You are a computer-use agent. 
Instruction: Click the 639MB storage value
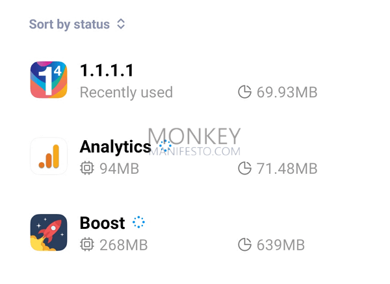point(281,245)
